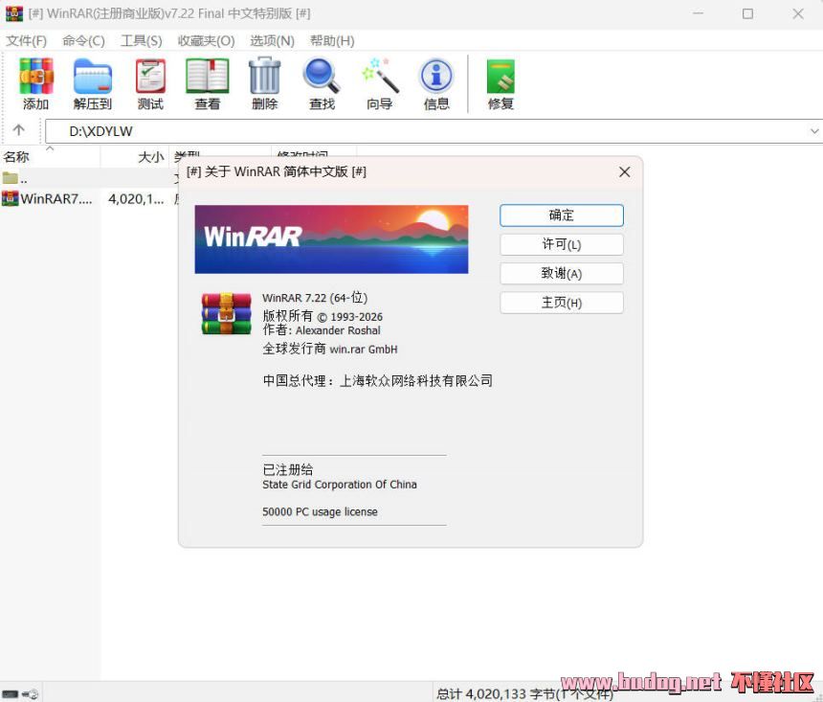The image size is (823, 702).
Task: Click the WinRAR app icon in title bar
Action: (14, 13)
